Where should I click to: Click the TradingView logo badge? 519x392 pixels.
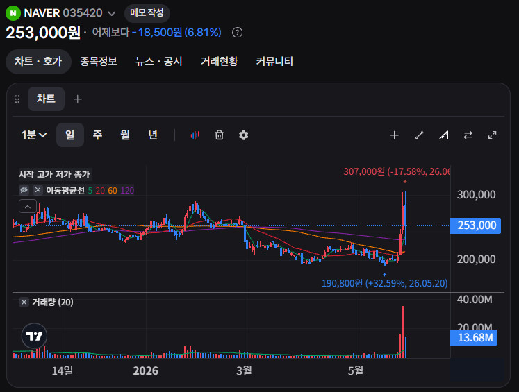pos(35,336)
